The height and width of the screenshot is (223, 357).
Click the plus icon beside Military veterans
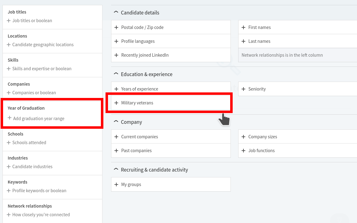[116, 103]
